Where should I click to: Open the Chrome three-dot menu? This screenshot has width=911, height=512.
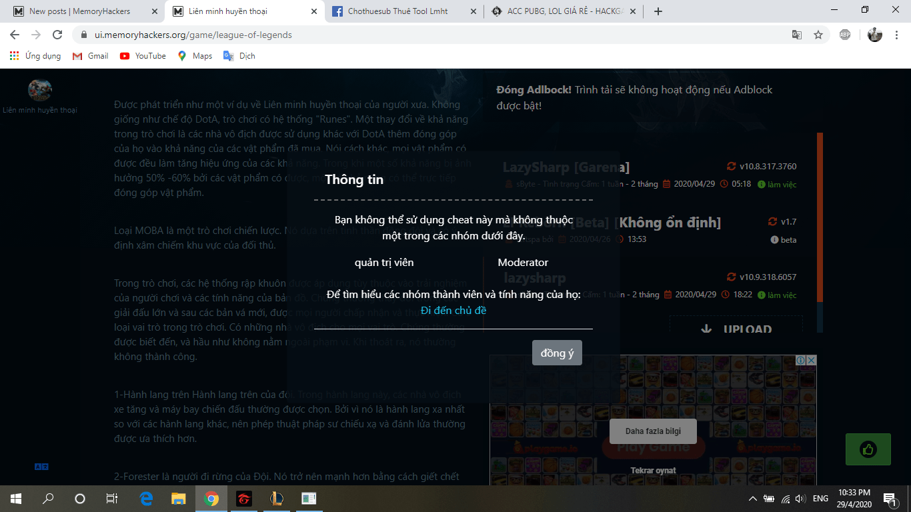tap(896, 35)
